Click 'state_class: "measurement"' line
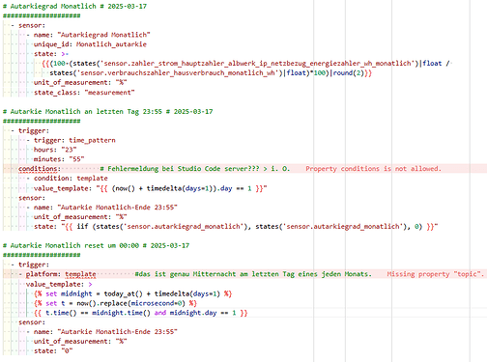The width and height of the screenshot is (487, 362). (84, 93)
